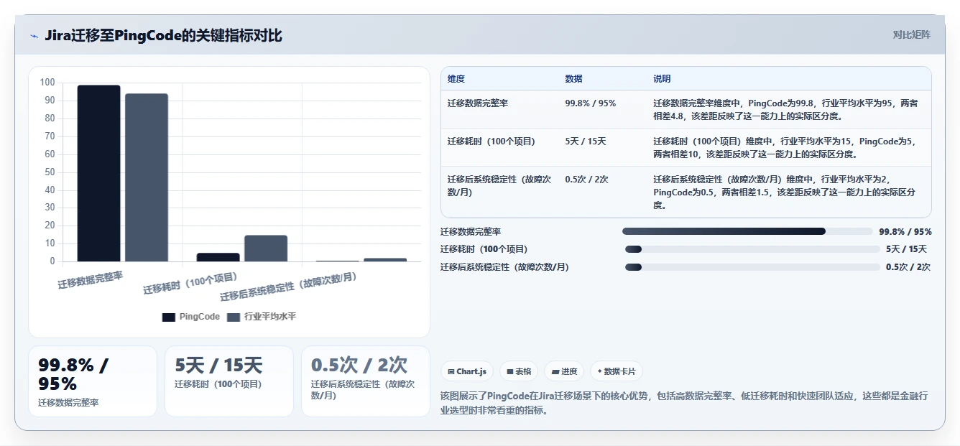Click the 维度 column header
Image resolution: width=960 pixels, height=446 pixels.
pyautogui.click(x=456, y=79)
